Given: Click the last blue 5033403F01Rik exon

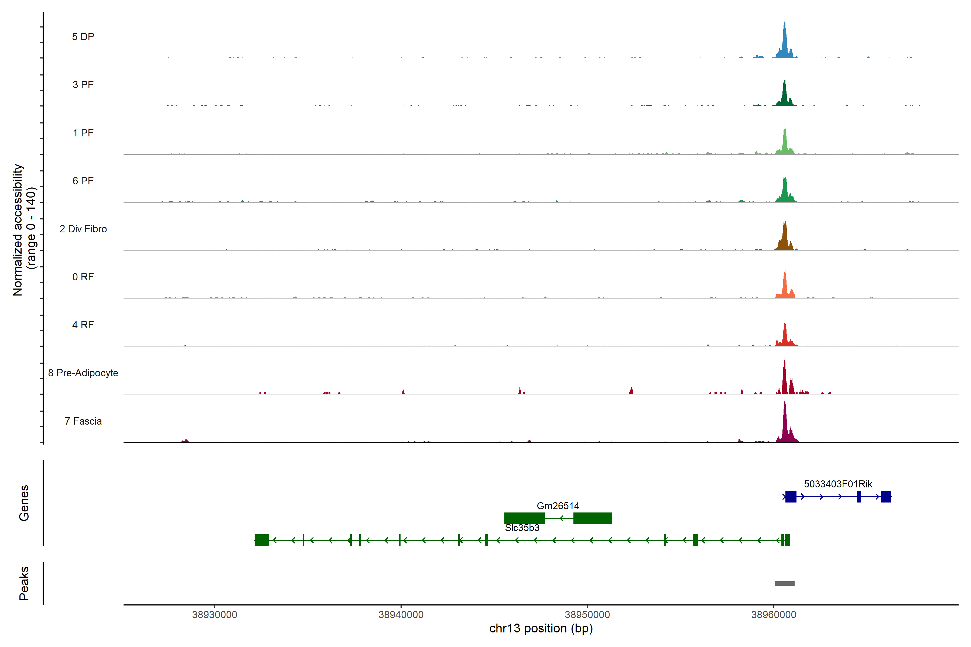Looking at the screenshot, I should pyautogui.click(x=885, y=496).
